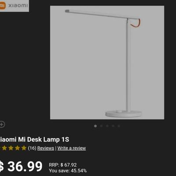Image resolution: width=176 pixels, height=176 pixels.
Task: Select the fourth image carousel dot
Action: click(113, 126)
